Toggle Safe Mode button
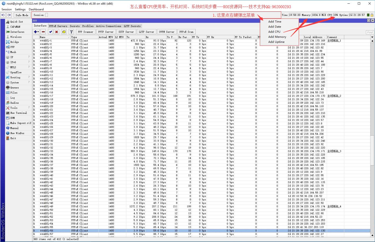375x242 pixels. [22, 15]
